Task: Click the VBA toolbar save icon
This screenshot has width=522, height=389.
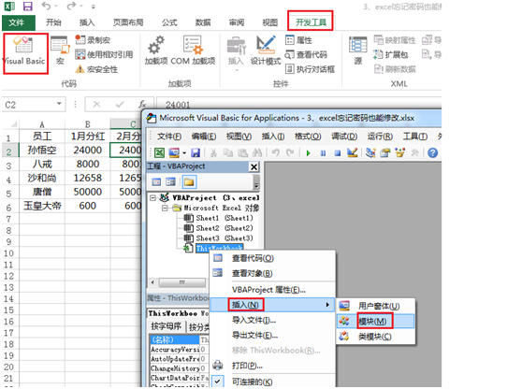Action: pyautogui.click(x=196, y=153)
